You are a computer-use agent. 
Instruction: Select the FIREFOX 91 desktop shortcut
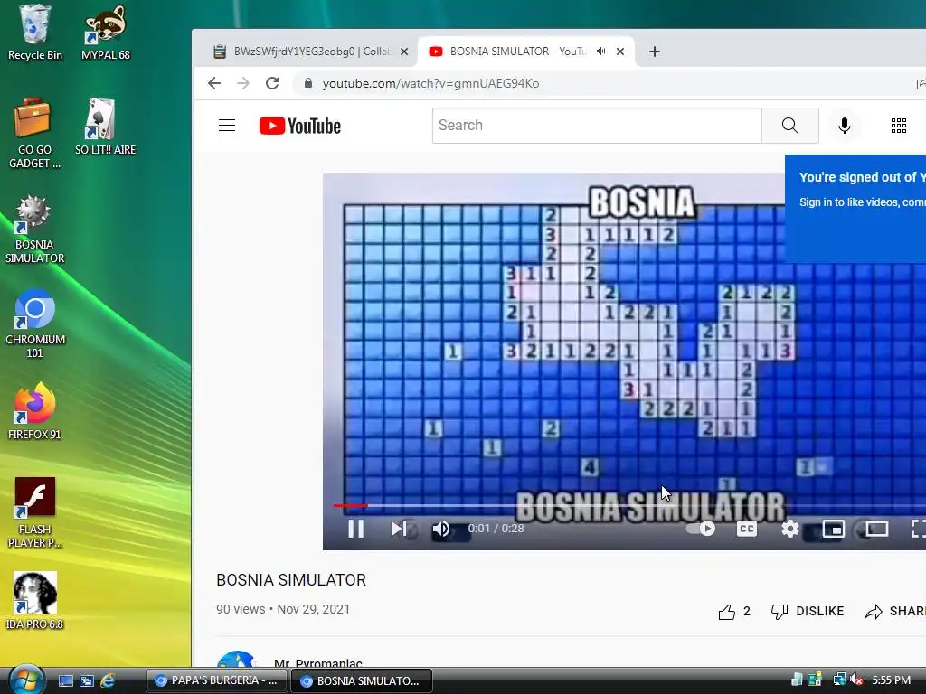click(x=34, y=411)
